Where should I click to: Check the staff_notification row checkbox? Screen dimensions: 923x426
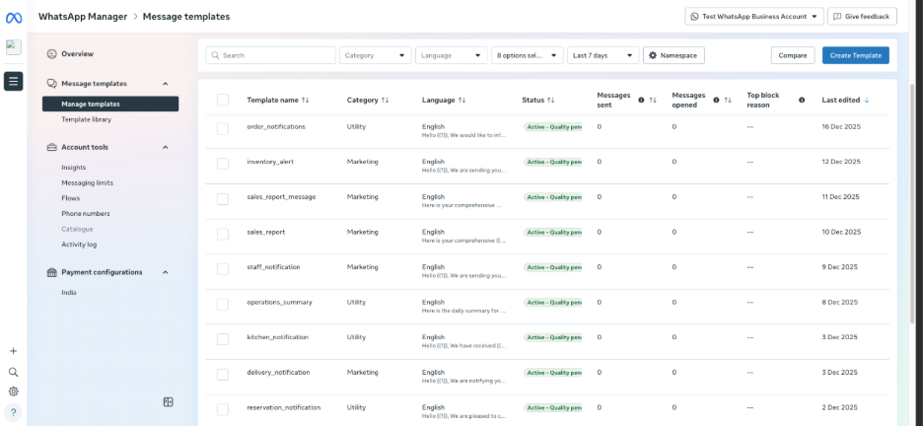(x=223, y=269)
